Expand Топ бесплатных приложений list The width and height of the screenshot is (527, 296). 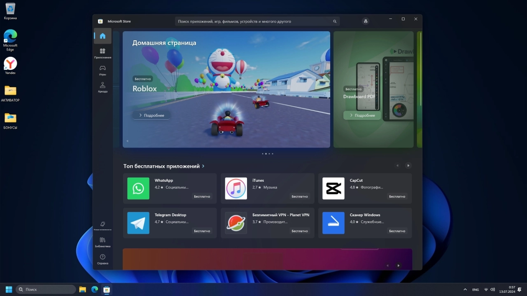coord(164,166)
